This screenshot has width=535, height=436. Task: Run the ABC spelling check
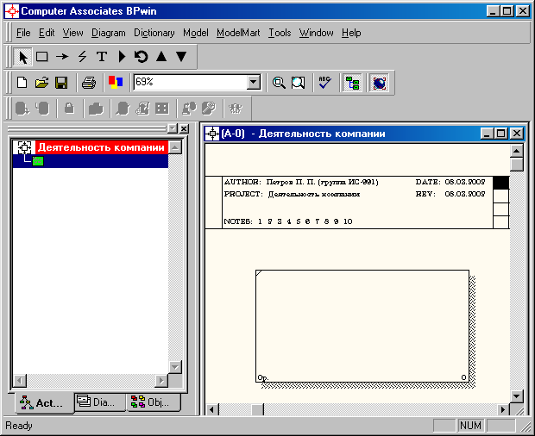tap(324, 83)
